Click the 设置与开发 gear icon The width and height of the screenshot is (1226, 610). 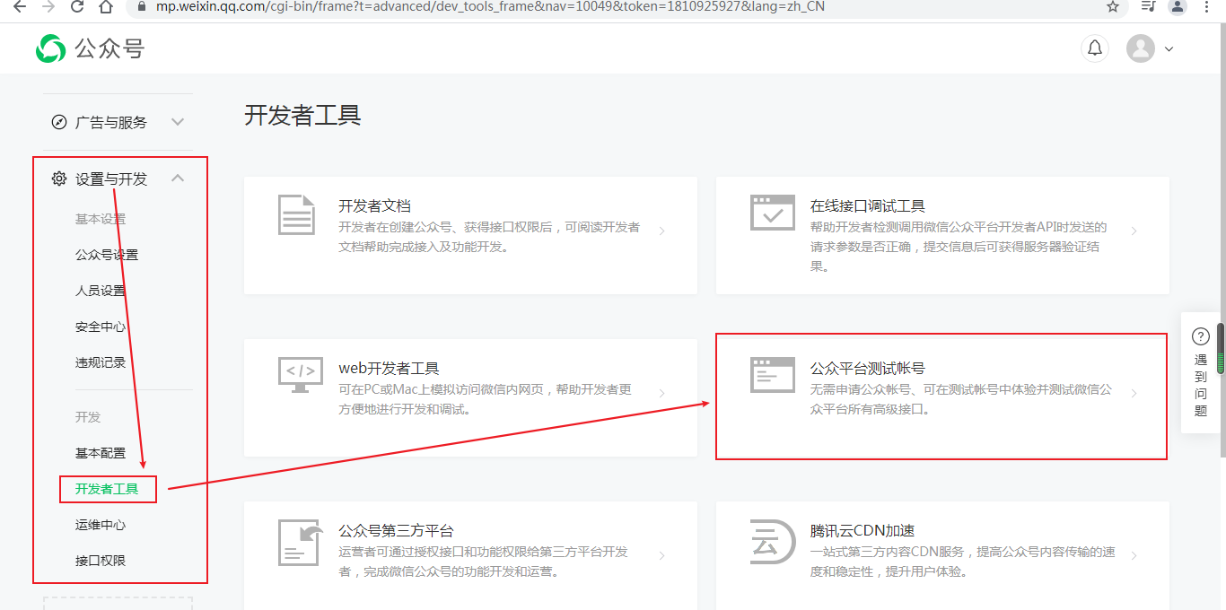(59, 179)
